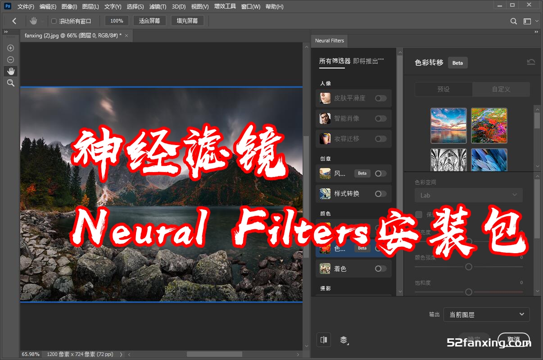The width and height of the screenshot is (543, 360).
Task: Click the Photoshop Ps logo icon
Action: click(x=8, y=6)
